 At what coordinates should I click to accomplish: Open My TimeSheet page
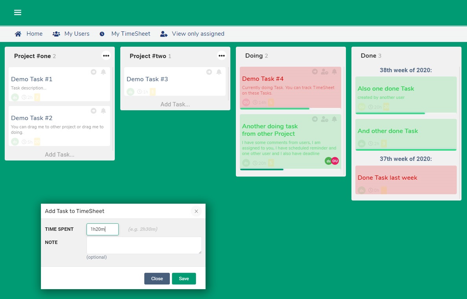click(x=125, y=34)
